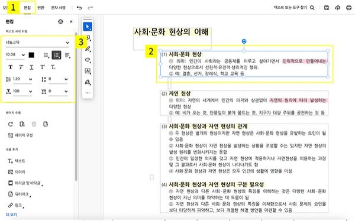Image resolution: width=355 pixels, height=221 pixels.
Task: Click the extract page icon
Action: pos(22,124)
